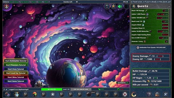Select the Reach Level 150 quest
Image resolution: width=174 pixels, height=98 pixels.
point(150,22)
